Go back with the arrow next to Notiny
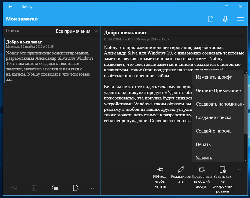The height and width of the screenshot is (198, 250). [10, 7]
